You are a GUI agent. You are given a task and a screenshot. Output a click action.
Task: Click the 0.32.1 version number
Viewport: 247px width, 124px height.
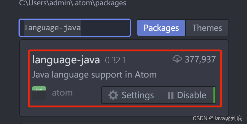point(115,60)
